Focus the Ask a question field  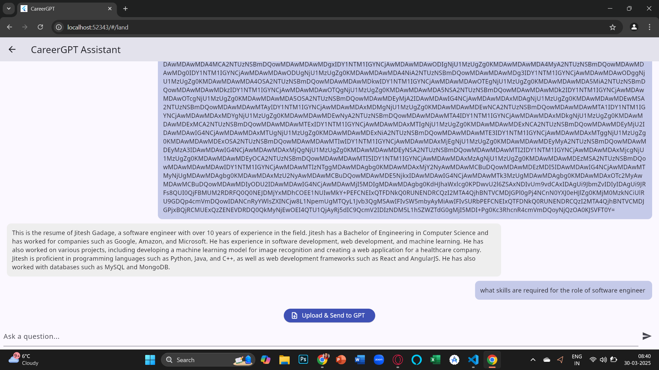309,336
